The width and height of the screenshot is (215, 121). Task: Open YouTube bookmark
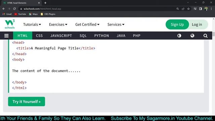coord(20,14)
